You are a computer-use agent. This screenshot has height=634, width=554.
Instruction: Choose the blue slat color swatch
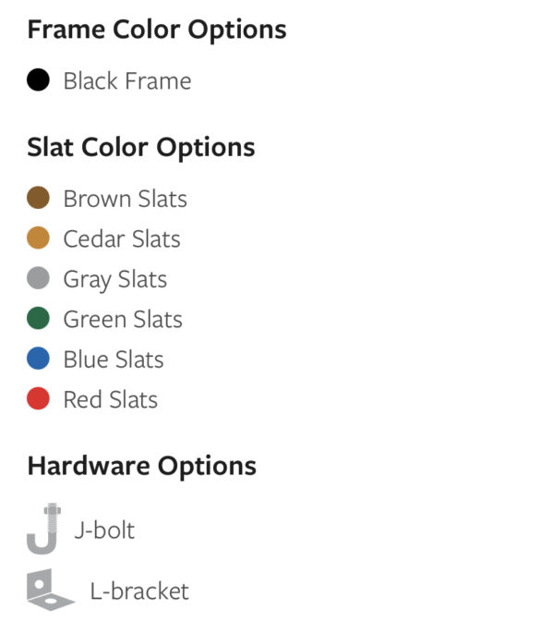tap(38, 359)
